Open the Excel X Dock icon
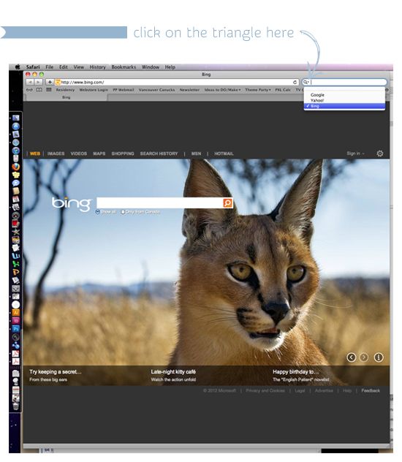 point(16,263)
